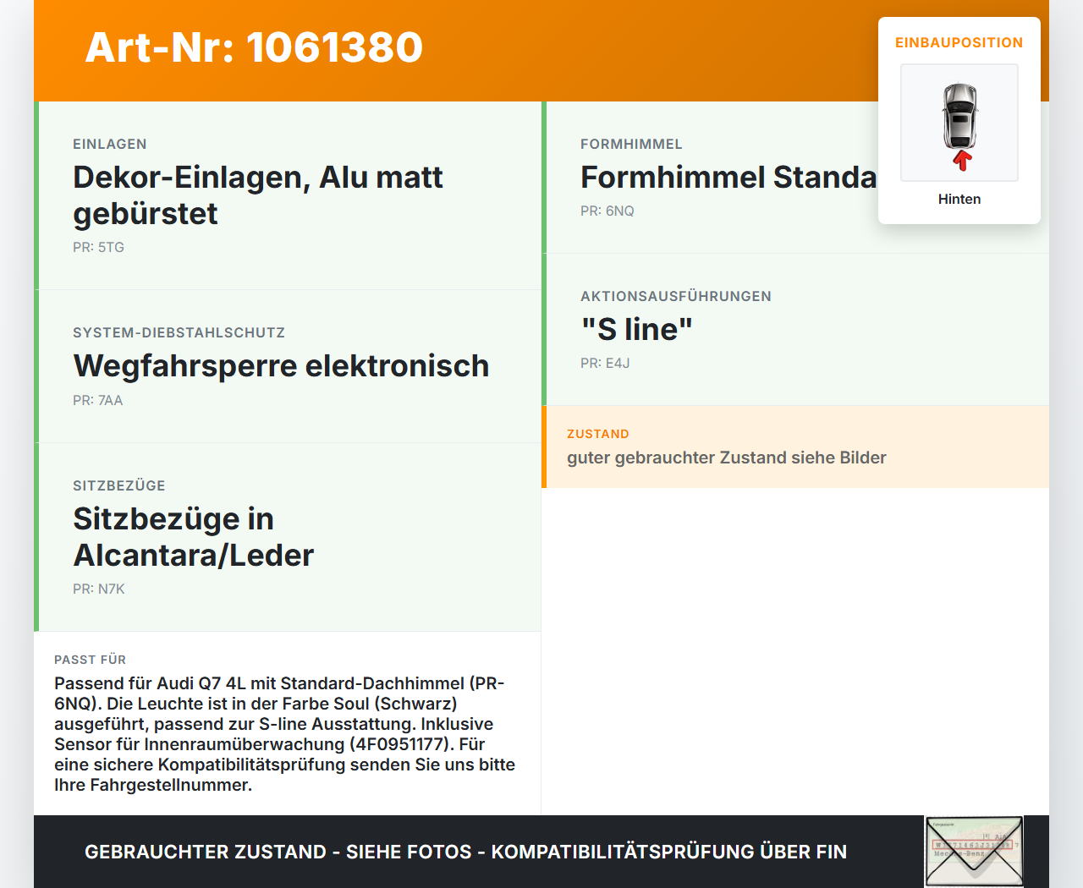Select the 'Formhimmel Standard' card heading
This screenshot has height=888, width=1083.
click(728, 177)
